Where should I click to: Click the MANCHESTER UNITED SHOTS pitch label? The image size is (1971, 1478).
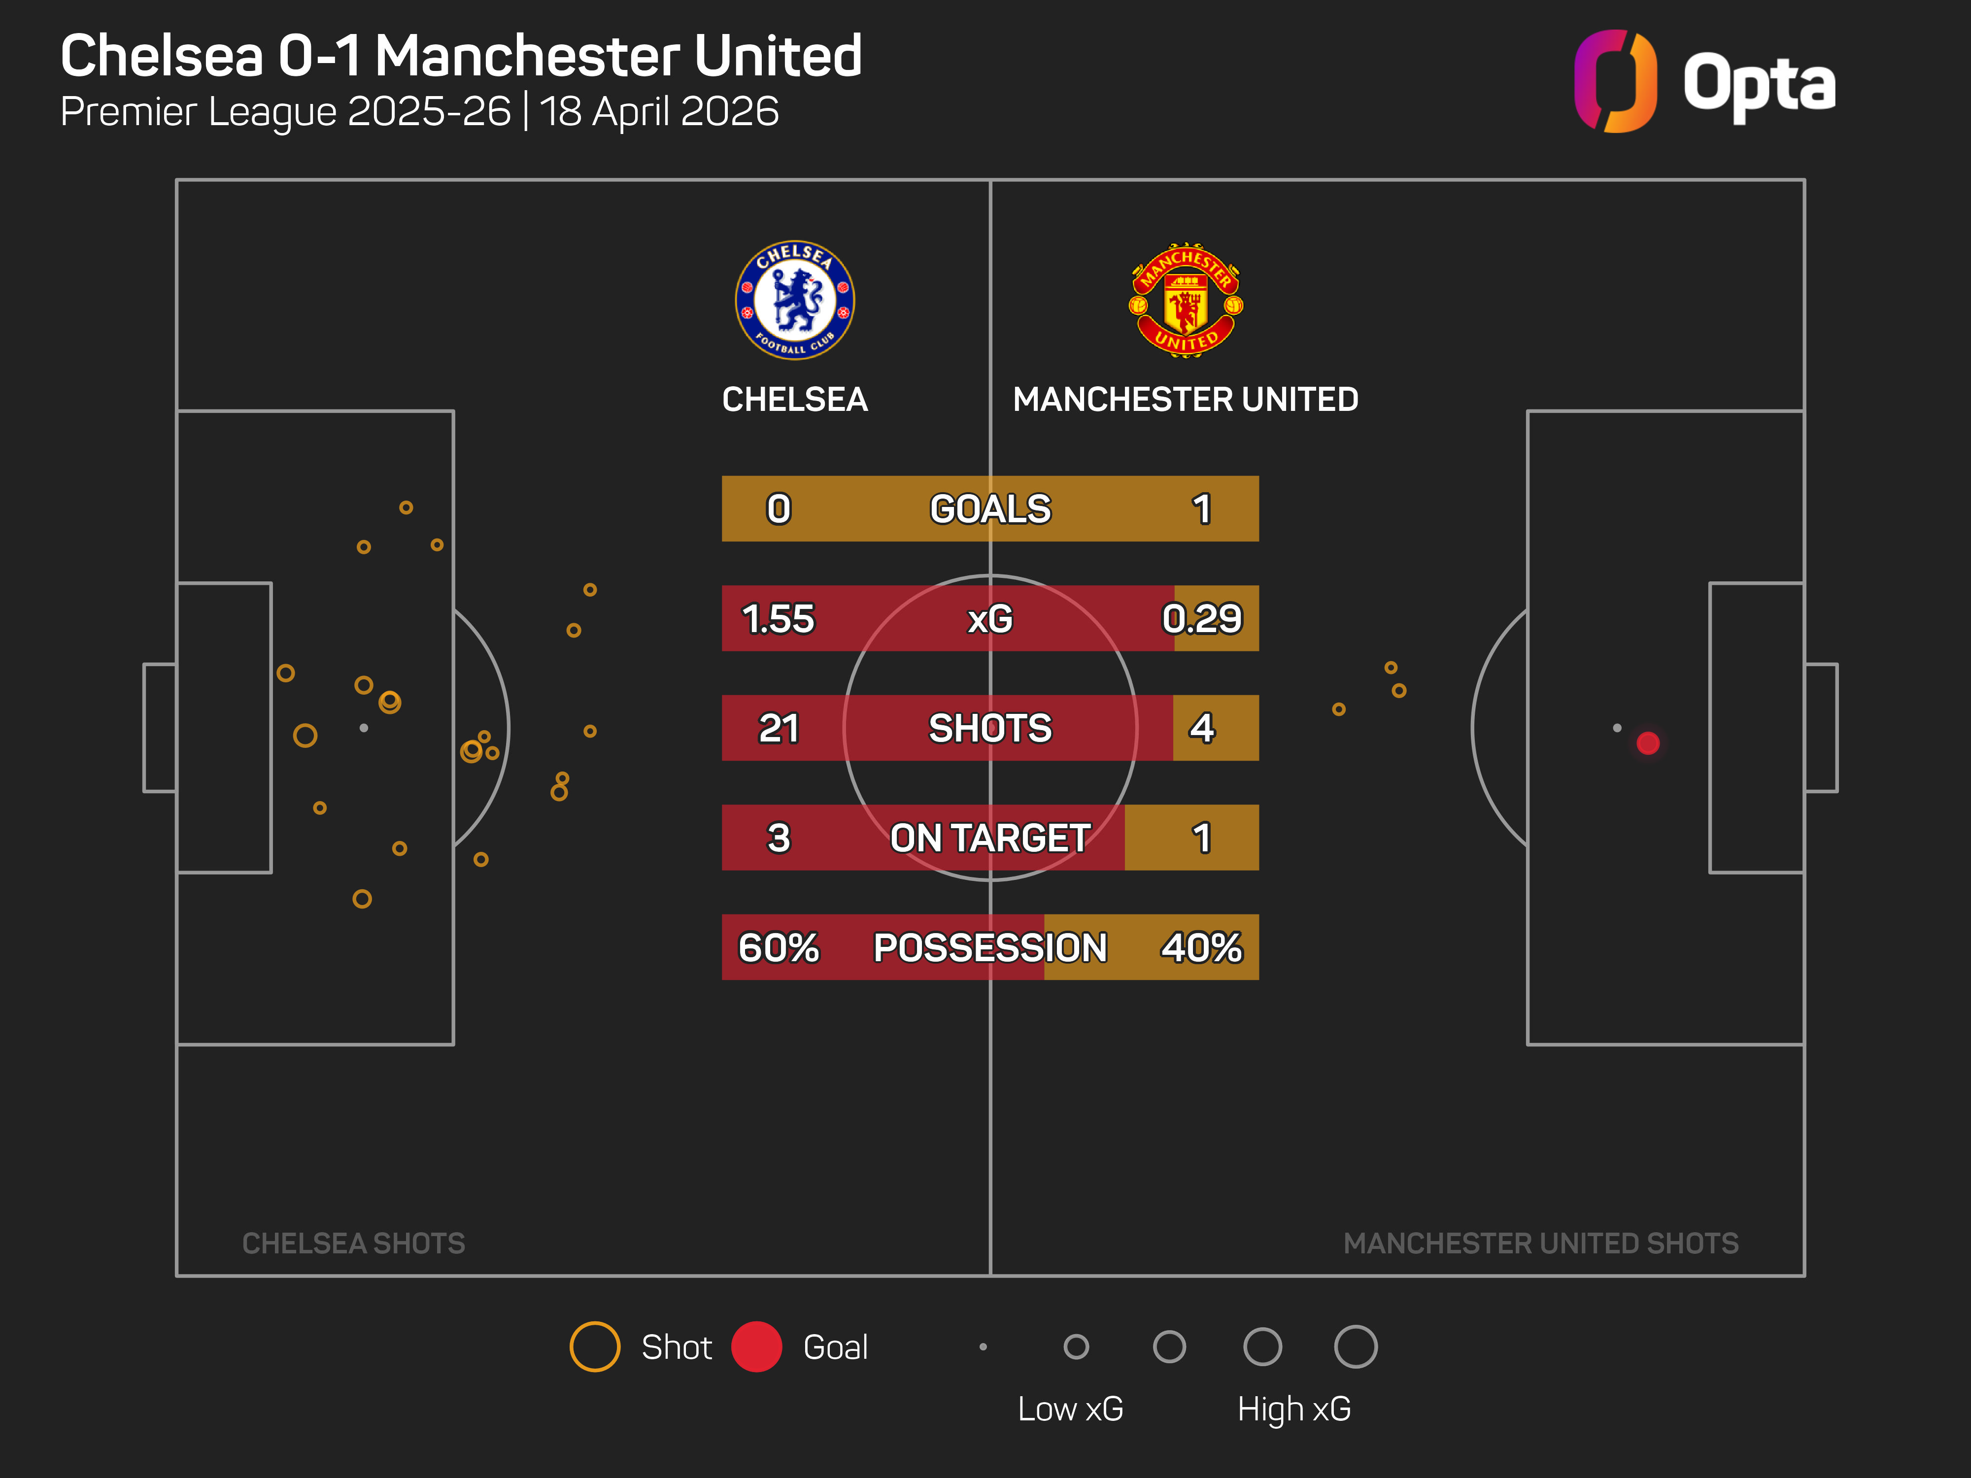coord(1541,1243)
